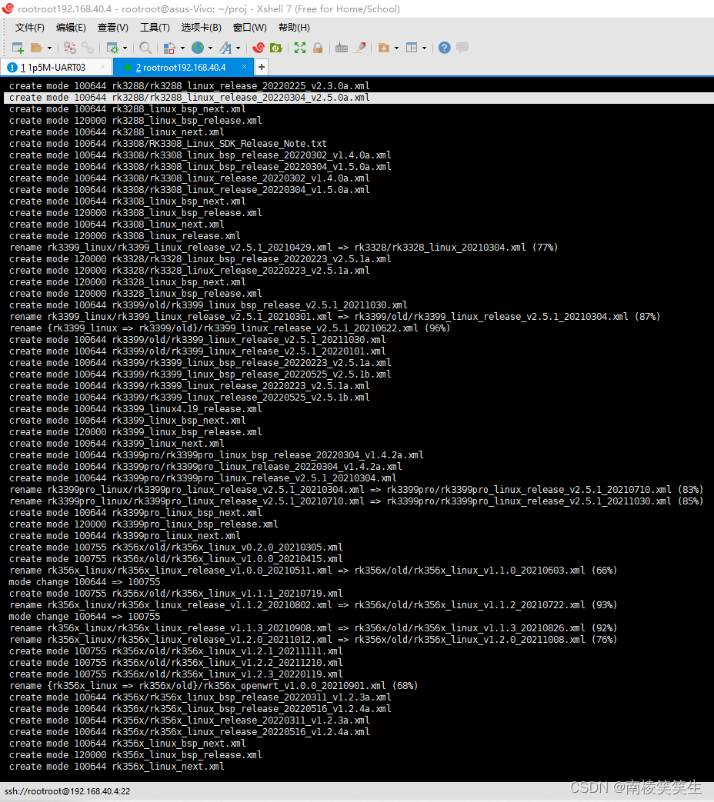Click the Reconnect chain-link icon
The width and height of the screenshot is (714, 802).
click(x=88, y=48)
